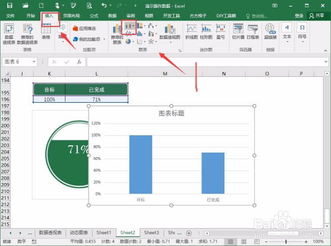Insert a scatter or bubble chart
The height and width of the screenshot is (246, 331).
tap(141, 41)
